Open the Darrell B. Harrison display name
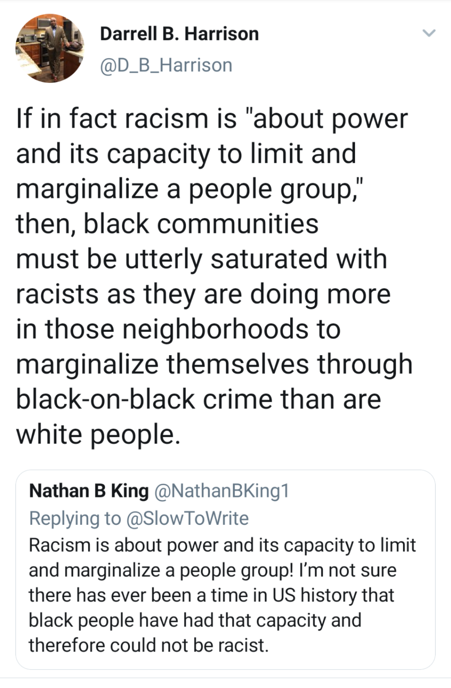 pos(179,34)
